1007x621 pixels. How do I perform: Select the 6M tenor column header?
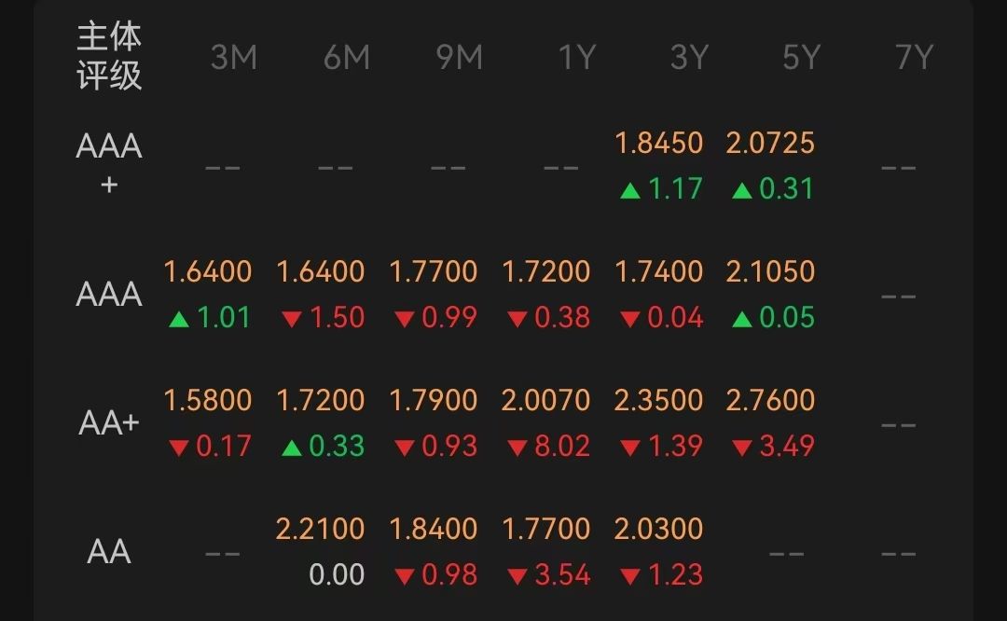(347, 57)
